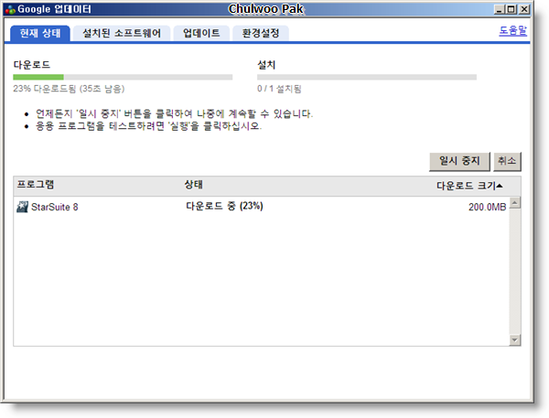The image size is (549, 418).
Task: Click the 200.0MB download size value
Action: coord(487,207)
